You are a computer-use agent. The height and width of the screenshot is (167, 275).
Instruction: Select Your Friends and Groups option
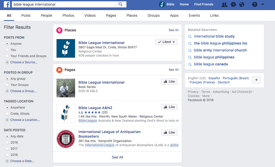tap(7, 56)
